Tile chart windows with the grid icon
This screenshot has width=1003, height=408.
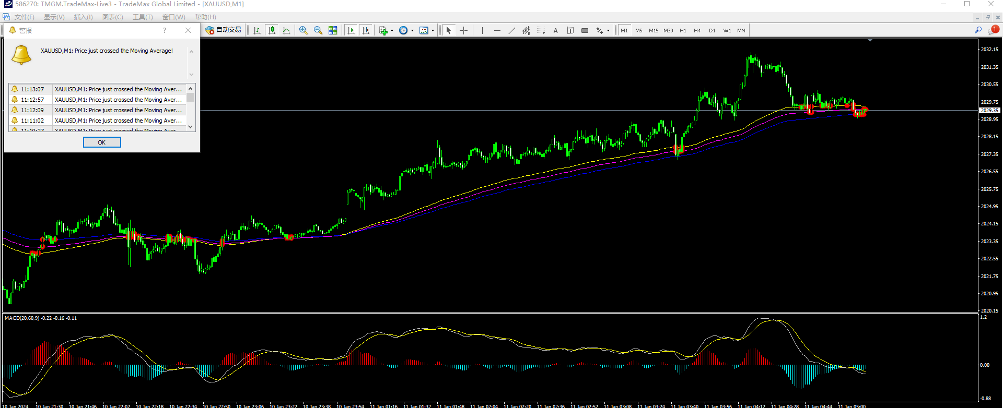click(333, 30)
